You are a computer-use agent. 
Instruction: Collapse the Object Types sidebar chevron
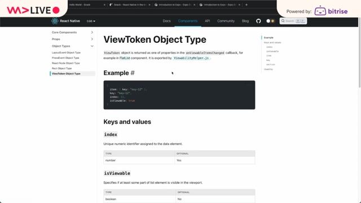(92, 46)
